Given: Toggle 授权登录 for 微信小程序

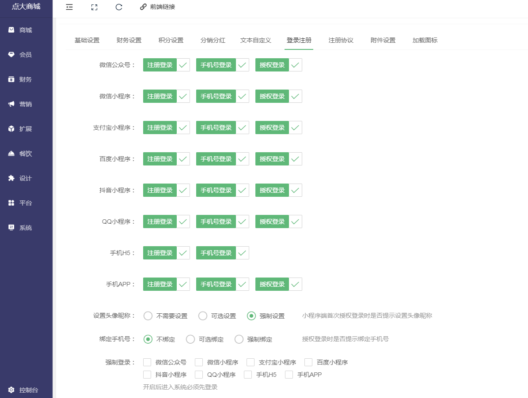Looking at the screenshot, I should (x=272, y=96).
